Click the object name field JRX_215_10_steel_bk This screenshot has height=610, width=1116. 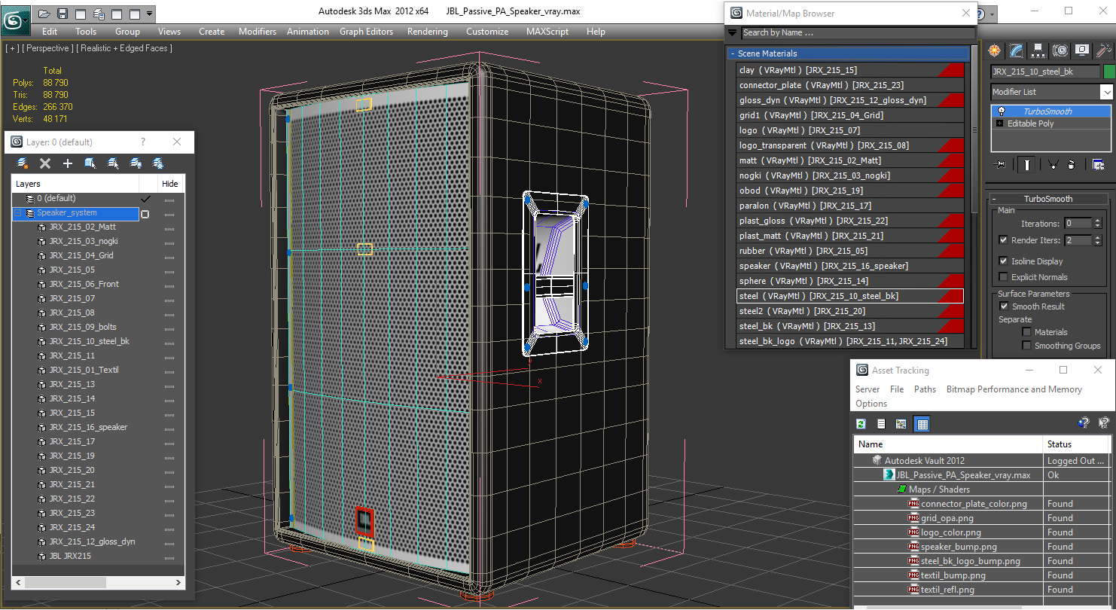1044,72
